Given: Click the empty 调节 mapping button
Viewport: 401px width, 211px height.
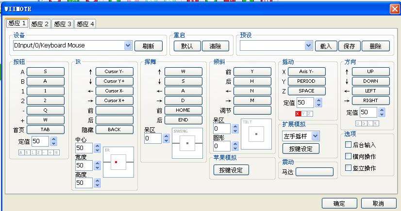Looking at the screenshot, I should click(x=252, y=110).
